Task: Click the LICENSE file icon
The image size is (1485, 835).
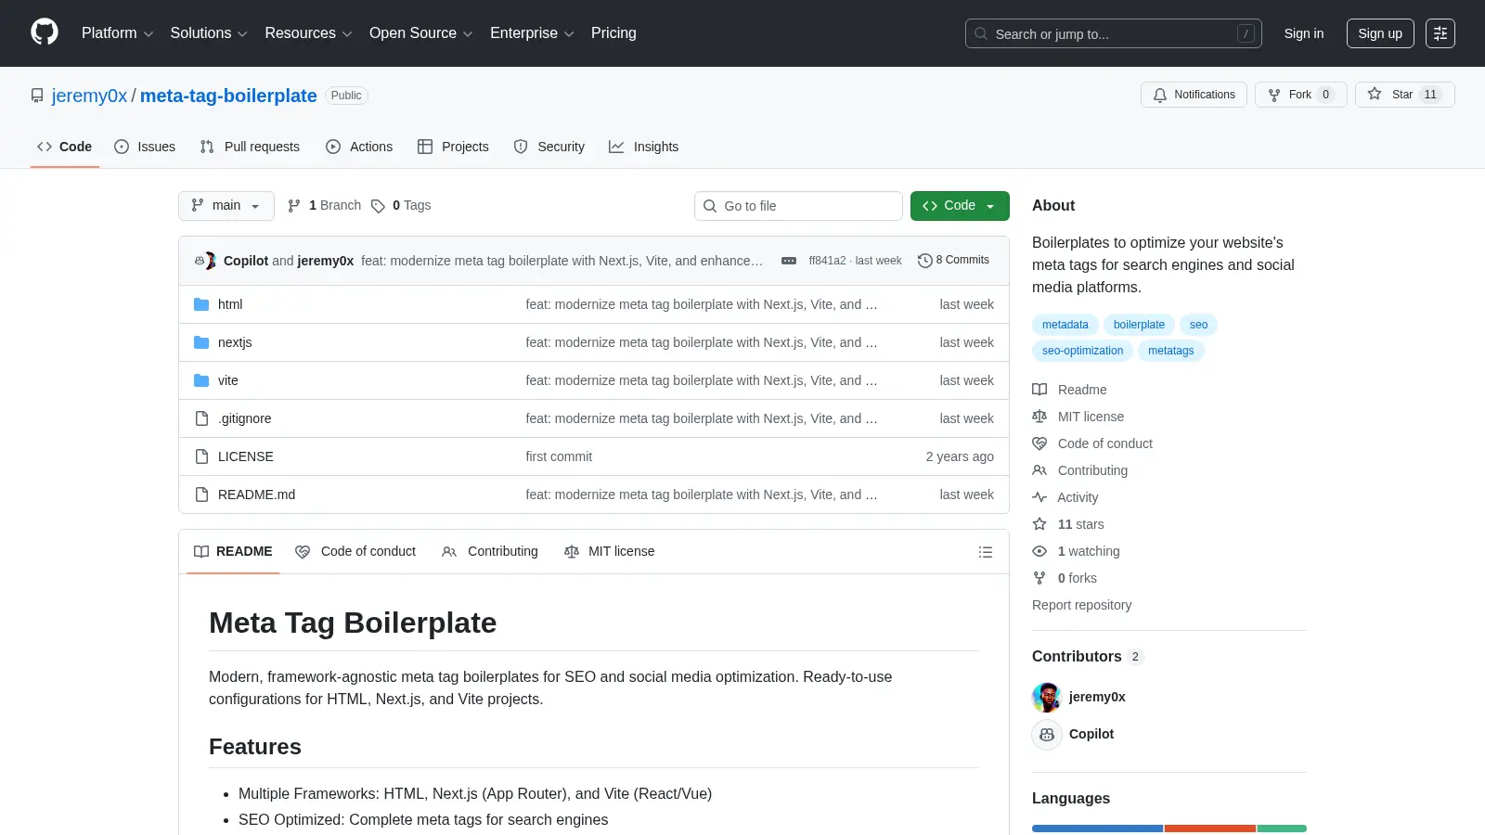Action: 201,456
